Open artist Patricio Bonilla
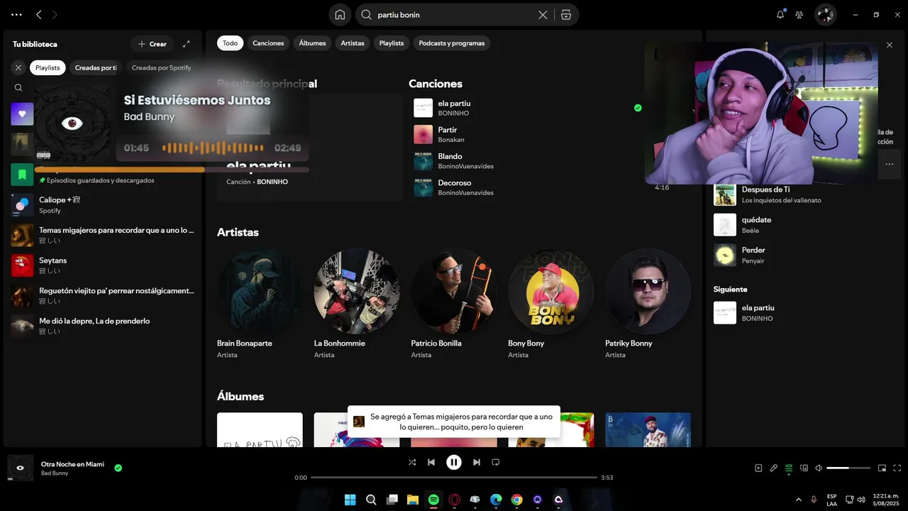 [454, 304]
